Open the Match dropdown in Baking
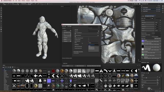Viewport: 164px width, 92px height. point(94,43)
